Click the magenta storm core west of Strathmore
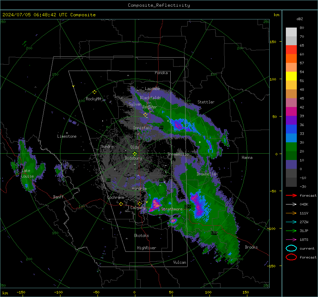Screen dimensions: 318x297 pyautogui.click(x=156, y=204)
